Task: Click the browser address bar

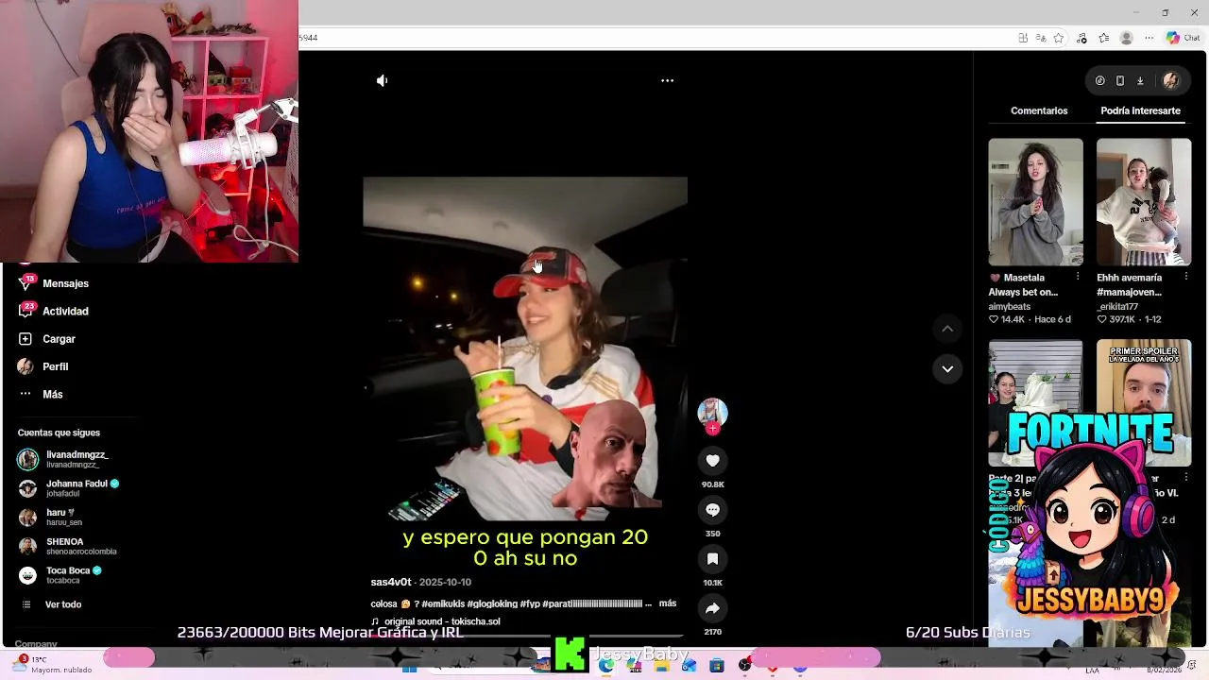Action: (652, 38)
